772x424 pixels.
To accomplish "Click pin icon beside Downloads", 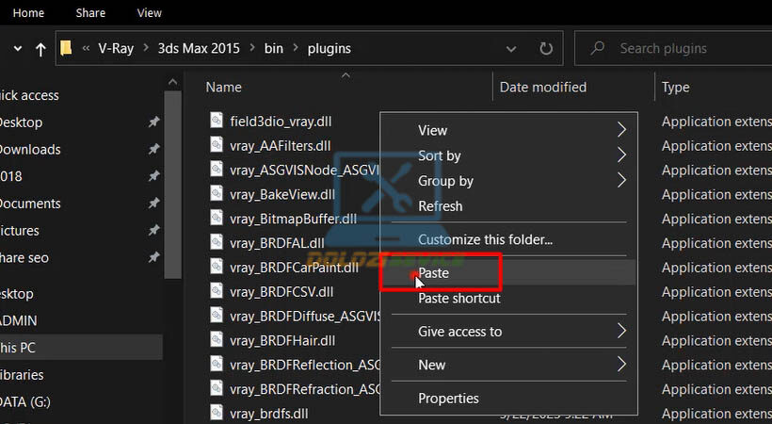I will click(154, 149).
